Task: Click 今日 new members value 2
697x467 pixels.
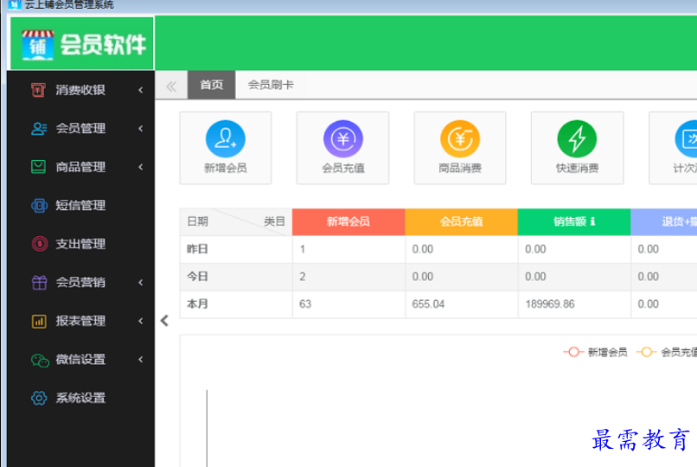Action: click(x=303, y=277)
